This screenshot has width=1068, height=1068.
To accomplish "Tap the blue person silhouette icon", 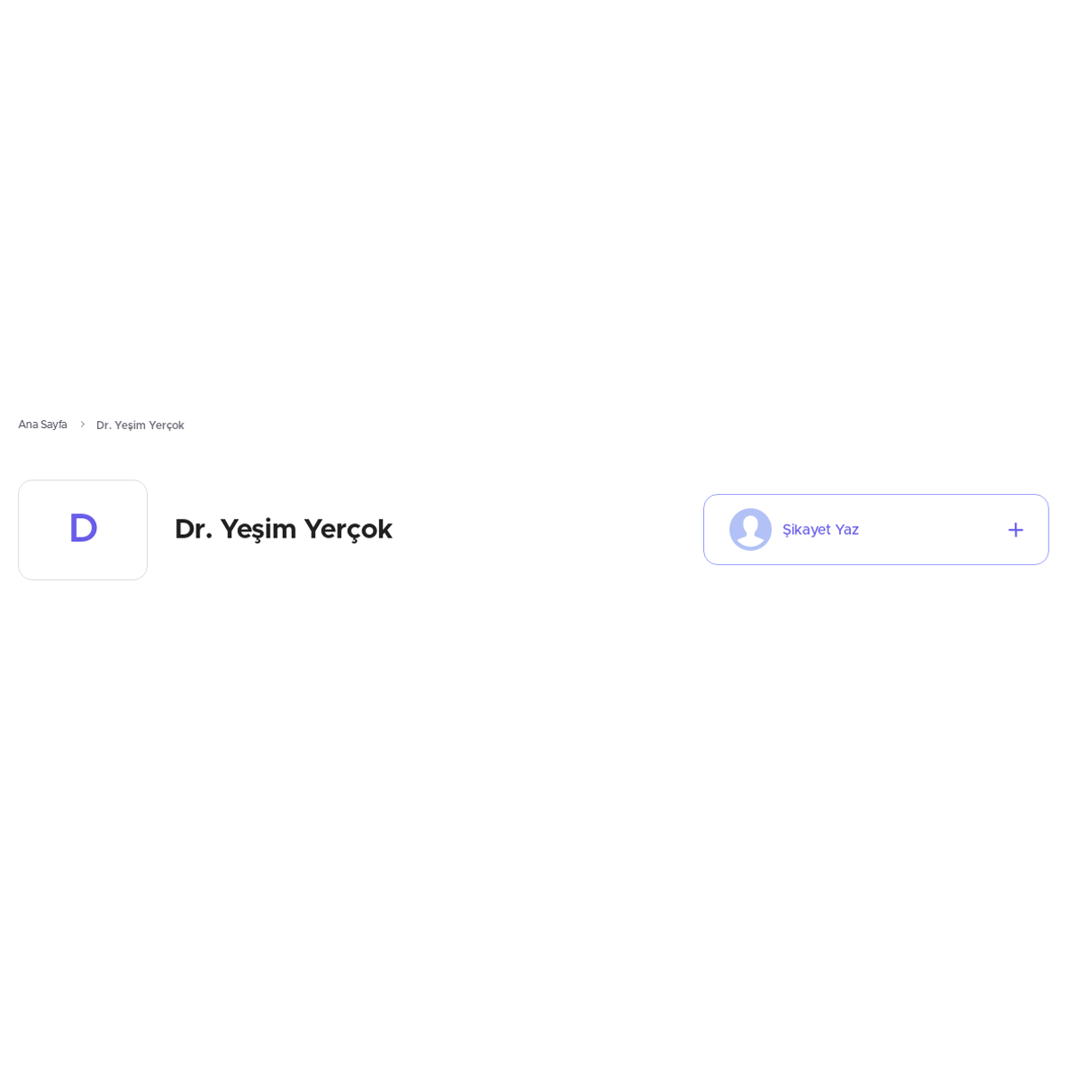I will [750, 530].
